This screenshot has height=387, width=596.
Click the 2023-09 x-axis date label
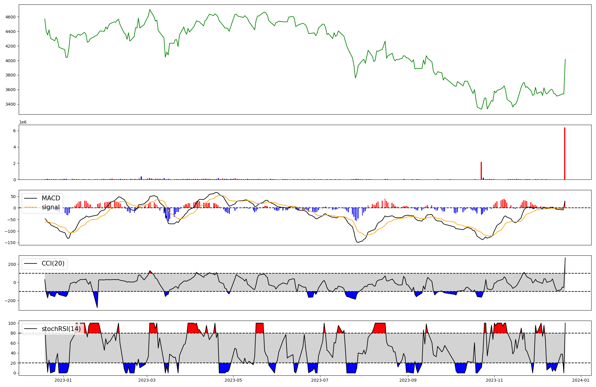[x=408, y=380]
